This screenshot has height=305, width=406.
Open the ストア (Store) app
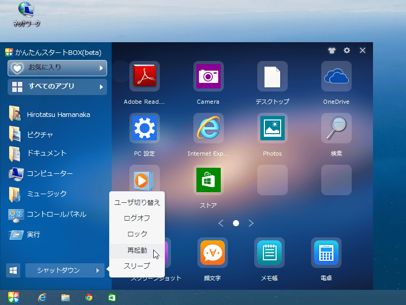pos(208,180)
